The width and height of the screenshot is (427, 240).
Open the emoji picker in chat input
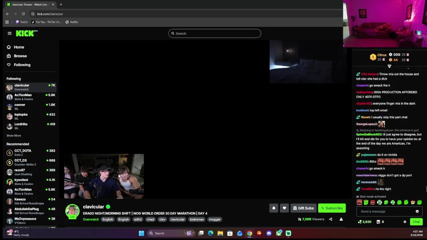tap(417, 211)
